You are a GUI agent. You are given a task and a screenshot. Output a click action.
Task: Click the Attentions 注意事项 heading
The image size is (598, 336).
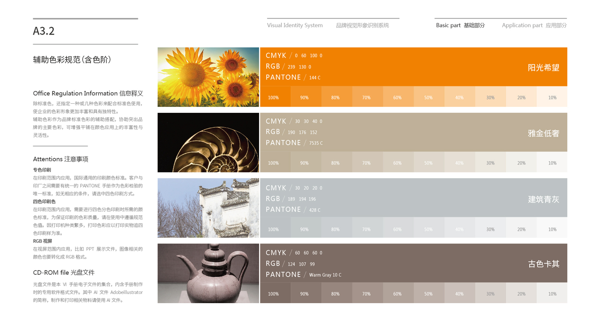click(x=60, y=159)
